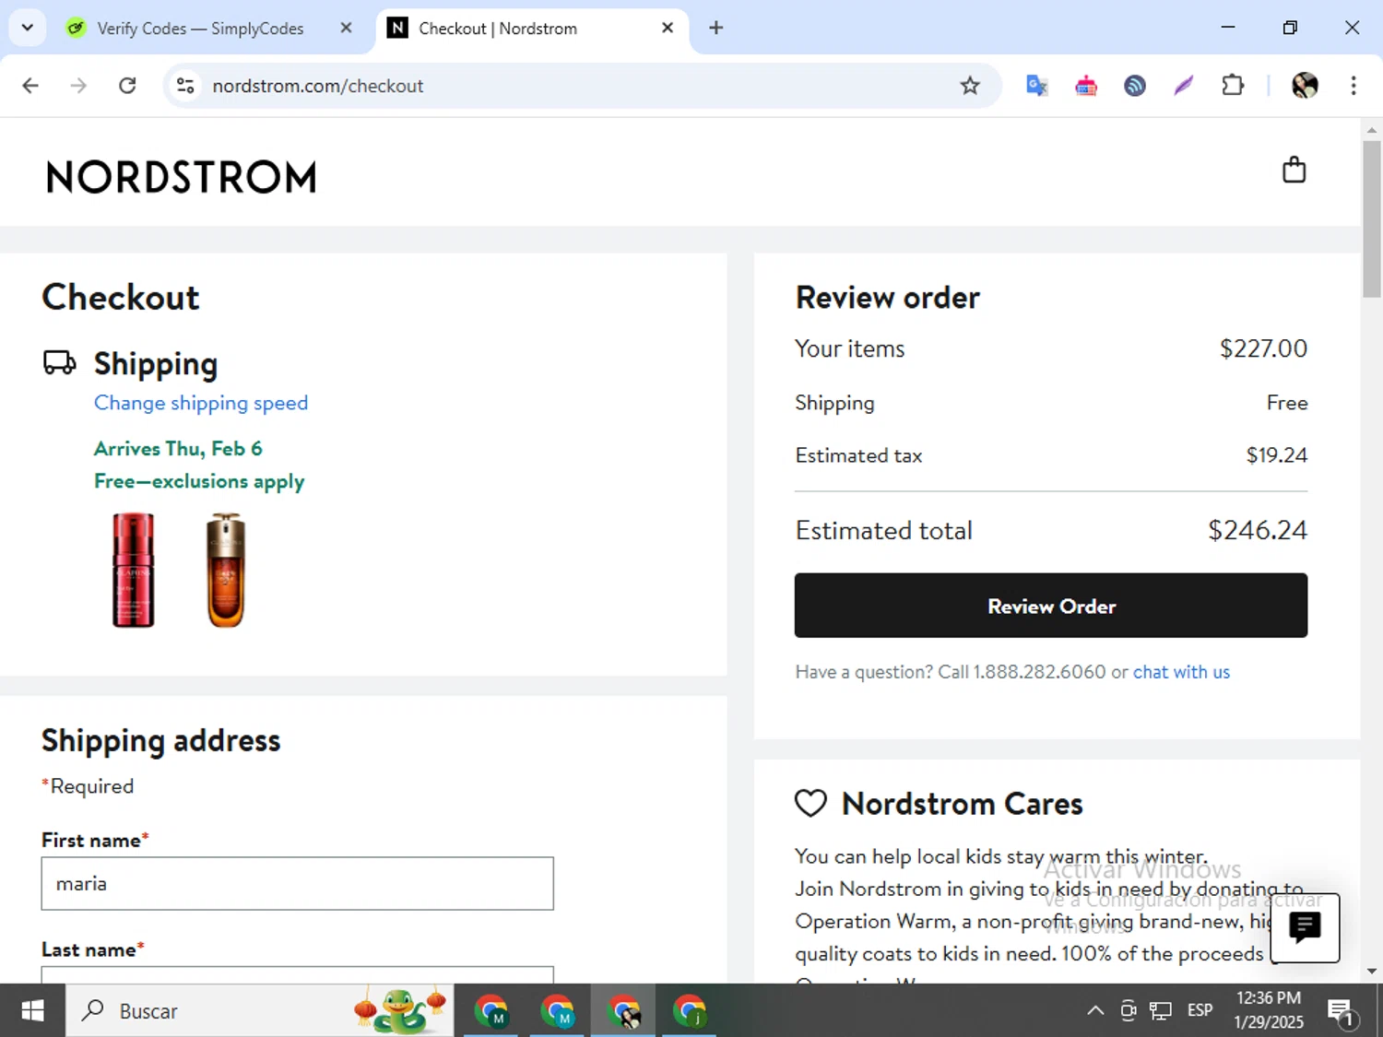
Task: Click the Free—exclusions apply text
Action: click(x=199, y=481)
